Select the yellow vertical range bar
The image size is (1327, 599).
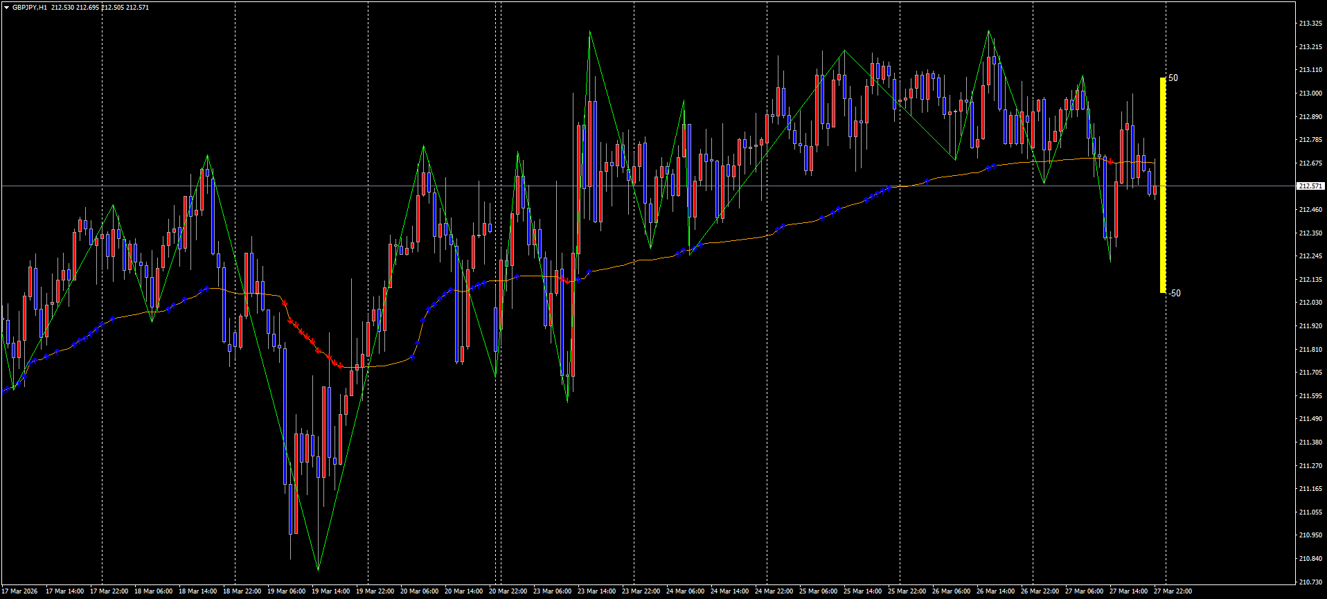click(1163, 185)
